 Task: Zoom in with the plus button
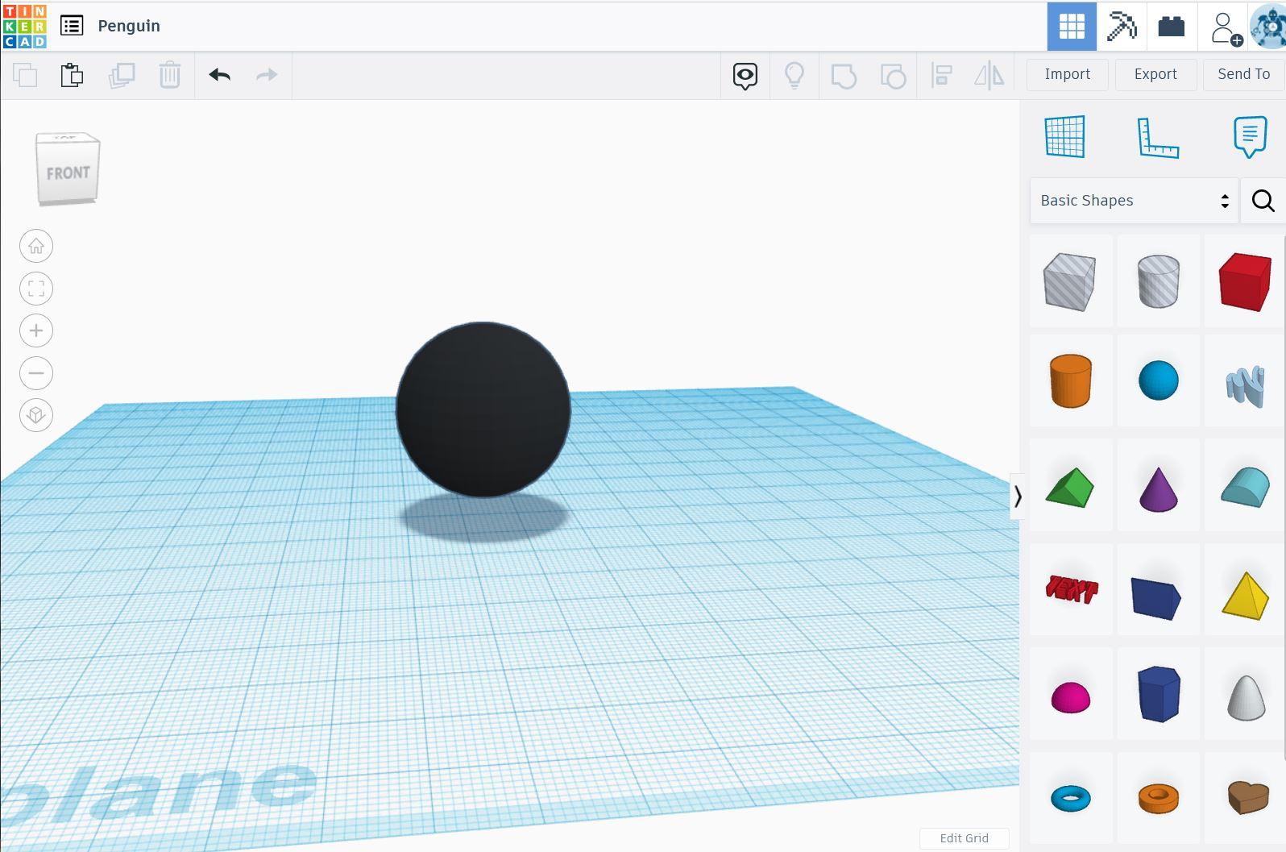click(x=36, y=330)
